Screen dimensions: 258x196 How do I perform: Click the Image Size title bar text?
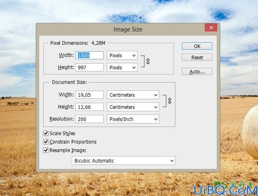coord(128,29)
